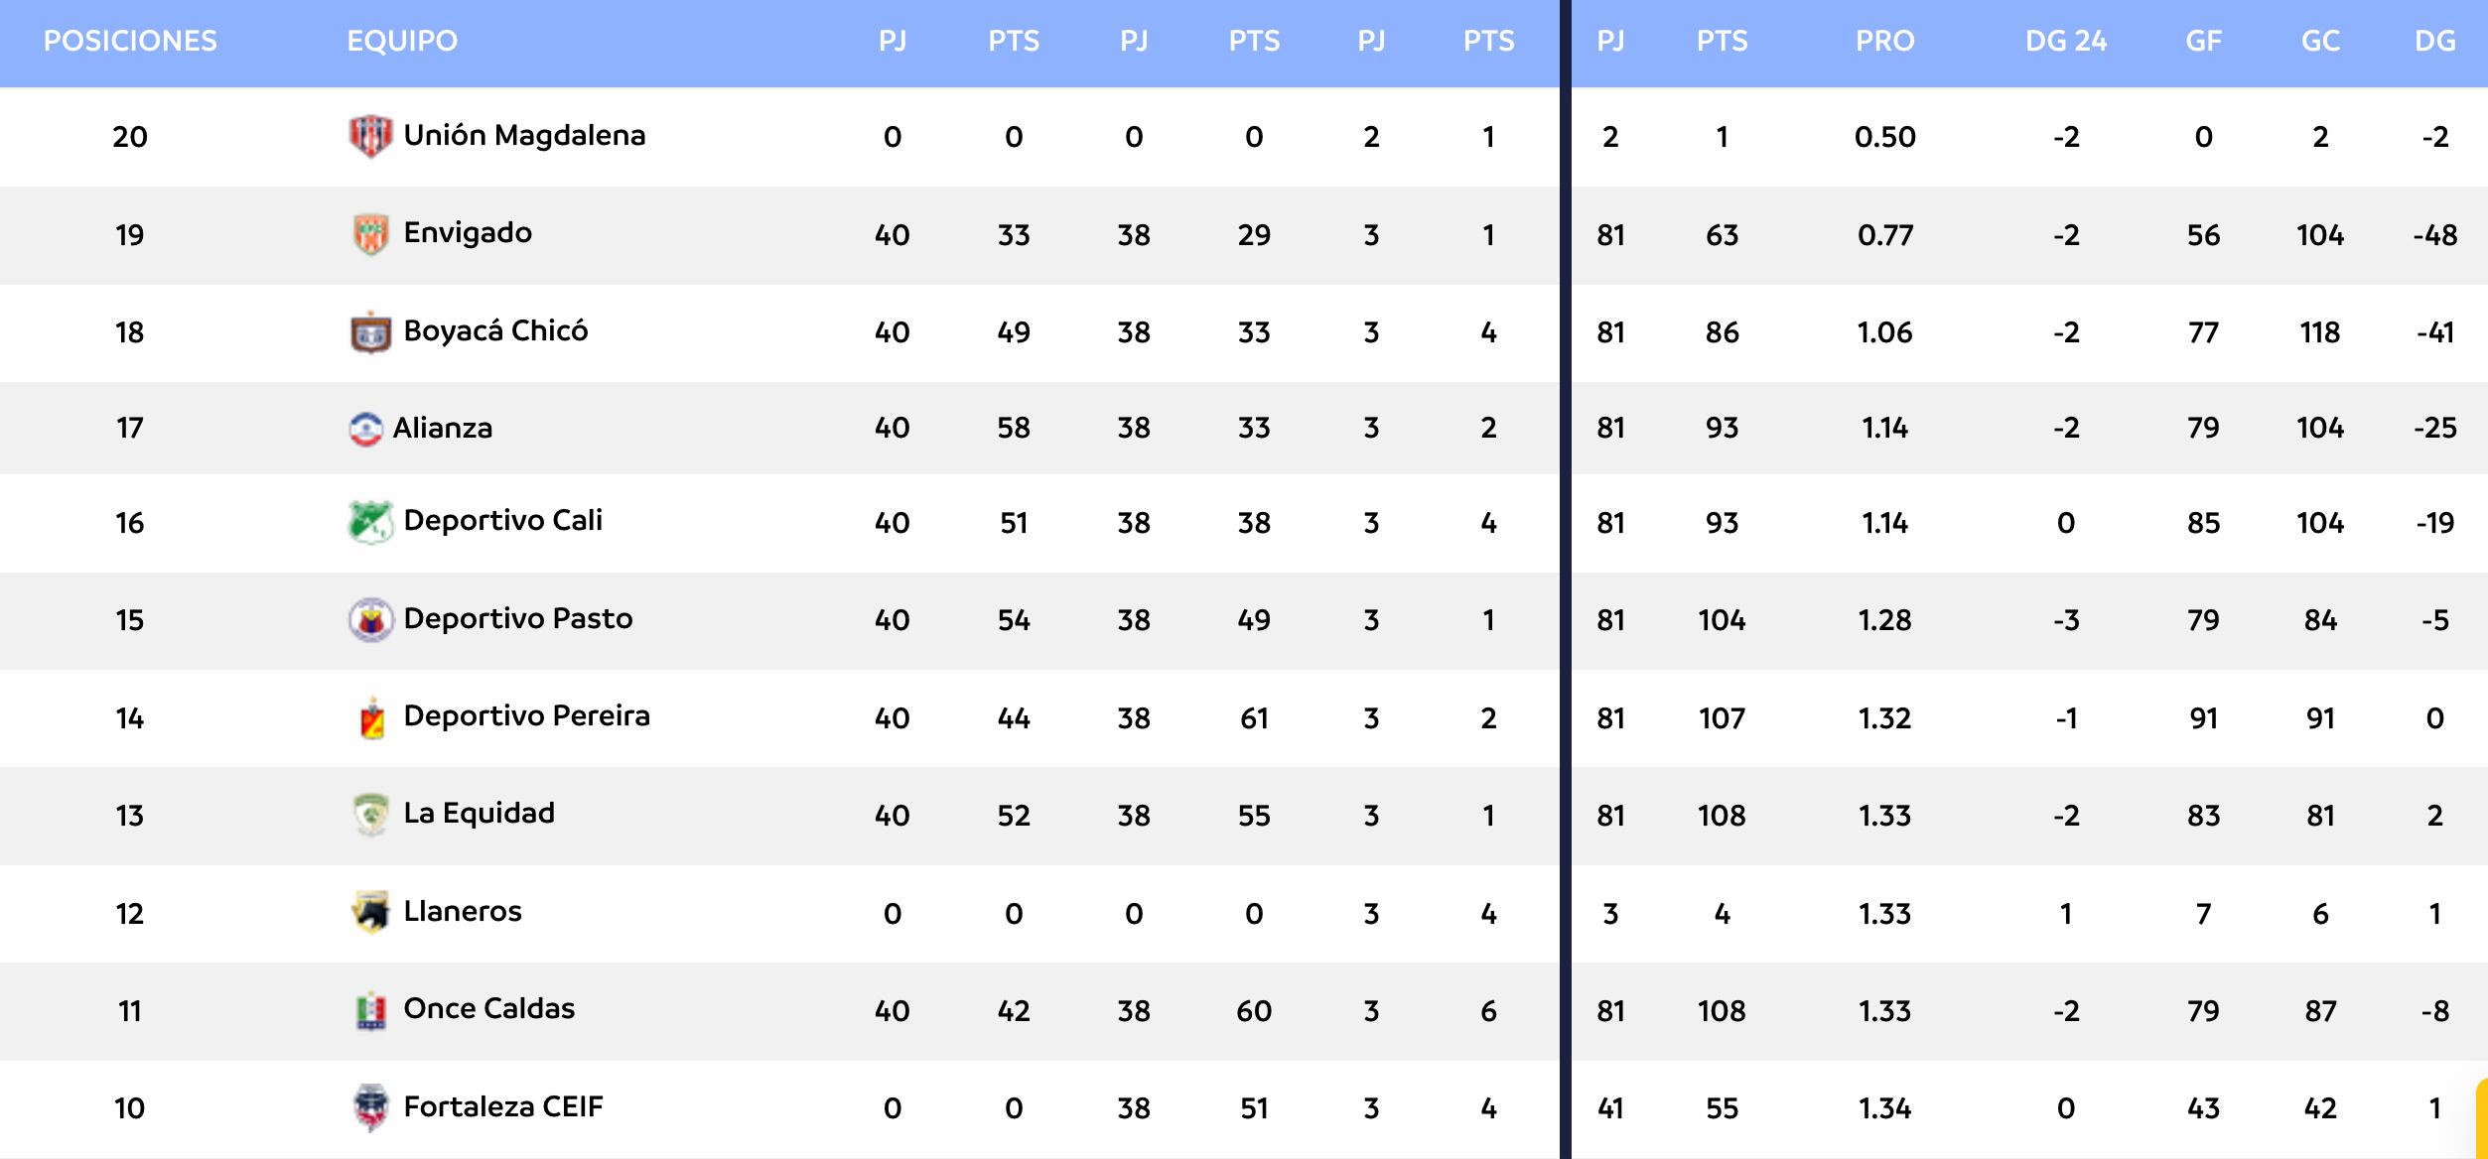Screen dimensions: 2488x1159
Task: Click the DG 24 column header
Action: click(x=2065, y=41)
